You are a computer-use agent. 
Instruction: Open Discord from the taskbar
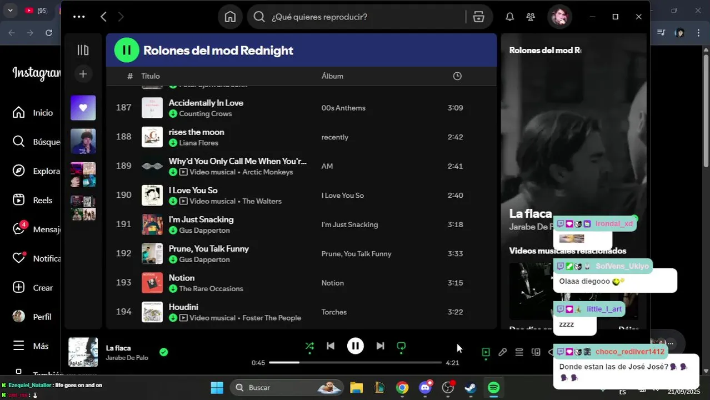(x=426, y=387)
